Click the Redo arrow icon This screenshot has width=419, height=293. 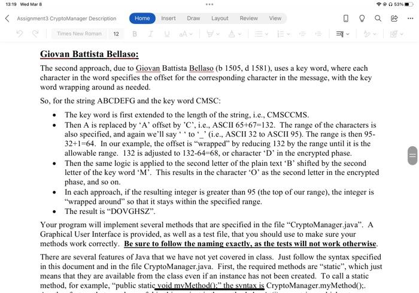pyautogui.click(x=35, y=34)
